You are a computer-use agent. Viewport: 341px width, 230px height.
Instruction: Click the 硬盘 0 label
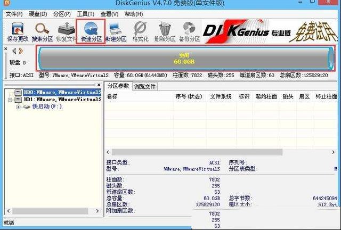pos(18,63)
